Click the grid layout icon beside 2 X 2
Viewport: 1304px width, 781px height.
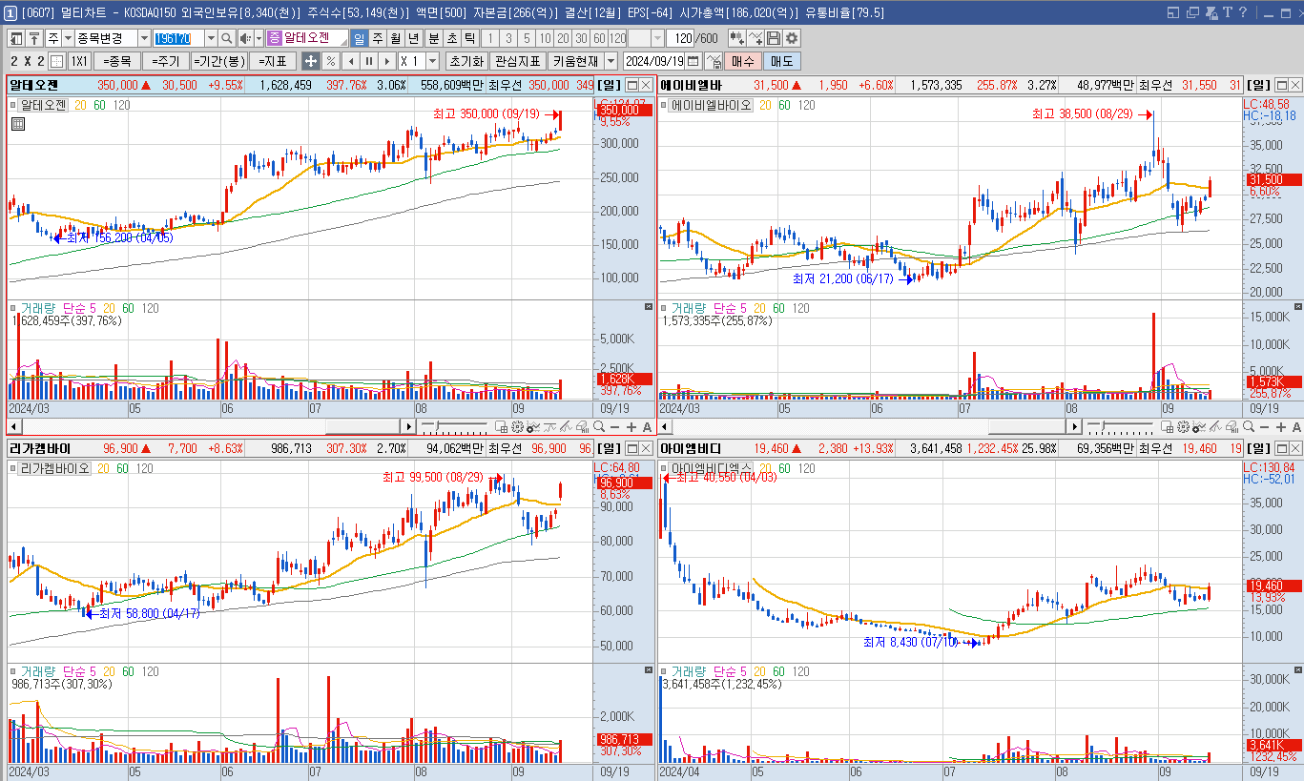(56, 61)
